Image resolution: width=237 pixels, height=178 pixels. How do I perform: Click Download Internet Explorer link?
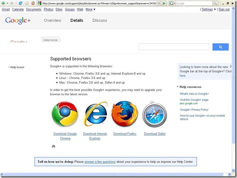(95, 136)
